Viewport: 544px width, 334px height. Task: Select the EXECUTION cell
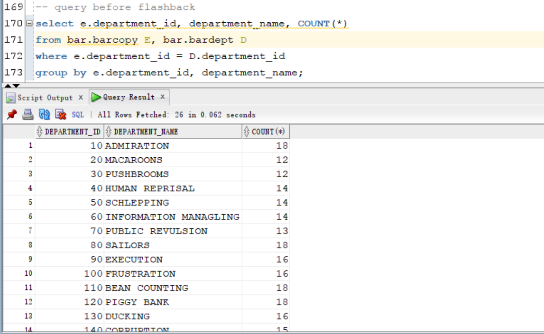(173, 260)
